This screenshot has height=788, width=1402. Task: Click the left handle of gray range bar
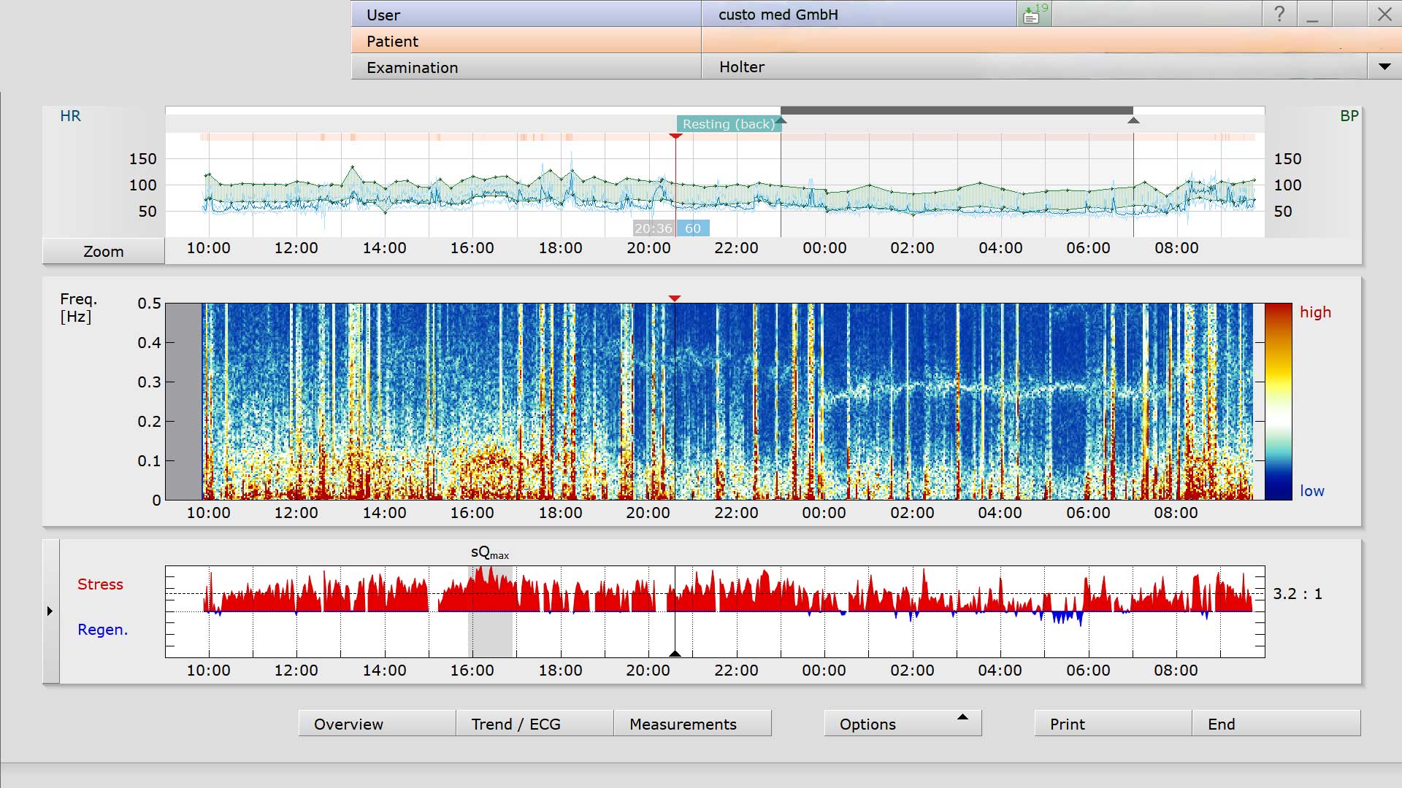click(781, 120)
